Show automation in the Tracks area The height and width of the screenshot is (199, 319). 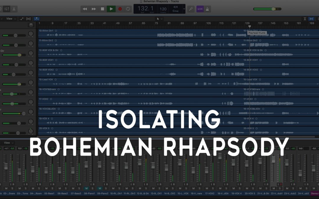22,19
